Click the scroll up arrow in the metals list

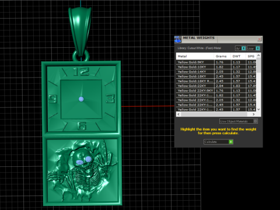tap(258, 55)
